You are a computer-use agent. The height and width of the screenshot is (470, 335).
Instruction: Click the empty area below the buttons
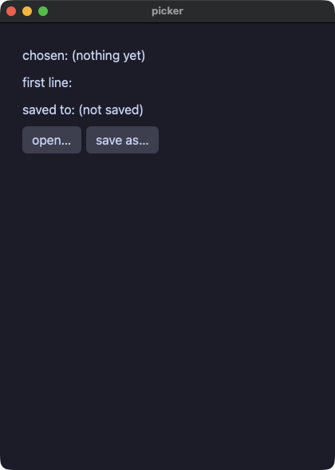(x=167, y=300)
